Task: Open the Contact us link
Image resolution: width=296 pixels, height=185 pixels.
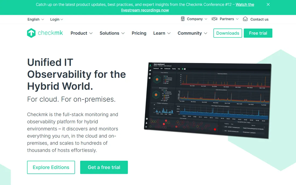Action: 259,19
